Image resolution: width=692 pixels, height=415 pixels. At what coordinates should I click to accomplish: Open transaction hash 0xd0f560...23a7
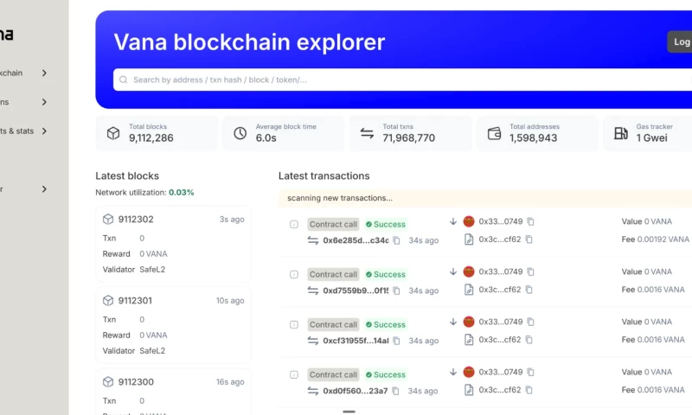356,391
